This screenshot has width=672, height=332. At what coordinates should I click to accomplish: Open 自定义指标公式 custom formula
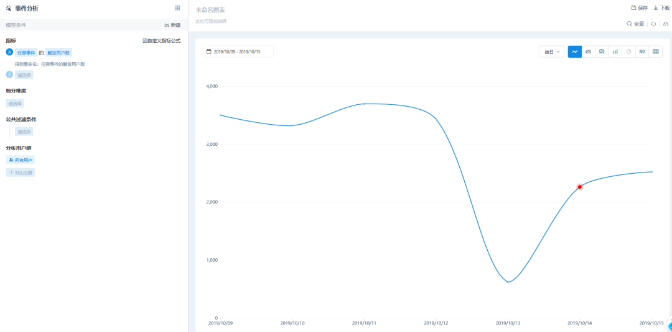point(162,40)
